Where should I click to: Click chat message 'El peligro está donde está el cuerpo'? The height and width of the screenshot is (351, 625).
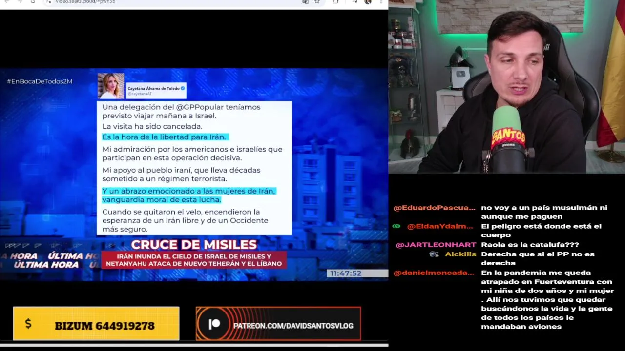tap(541, 231)
